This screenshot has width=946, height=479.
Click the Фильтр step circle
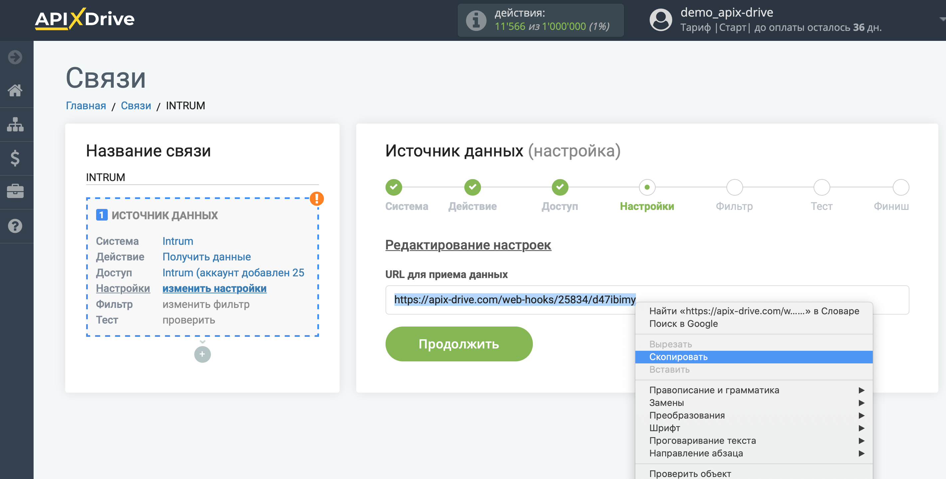point(734,187)
